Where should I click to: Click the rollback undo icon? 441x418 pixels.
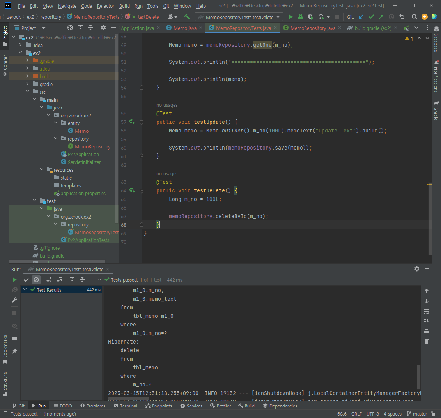[402, 17]
